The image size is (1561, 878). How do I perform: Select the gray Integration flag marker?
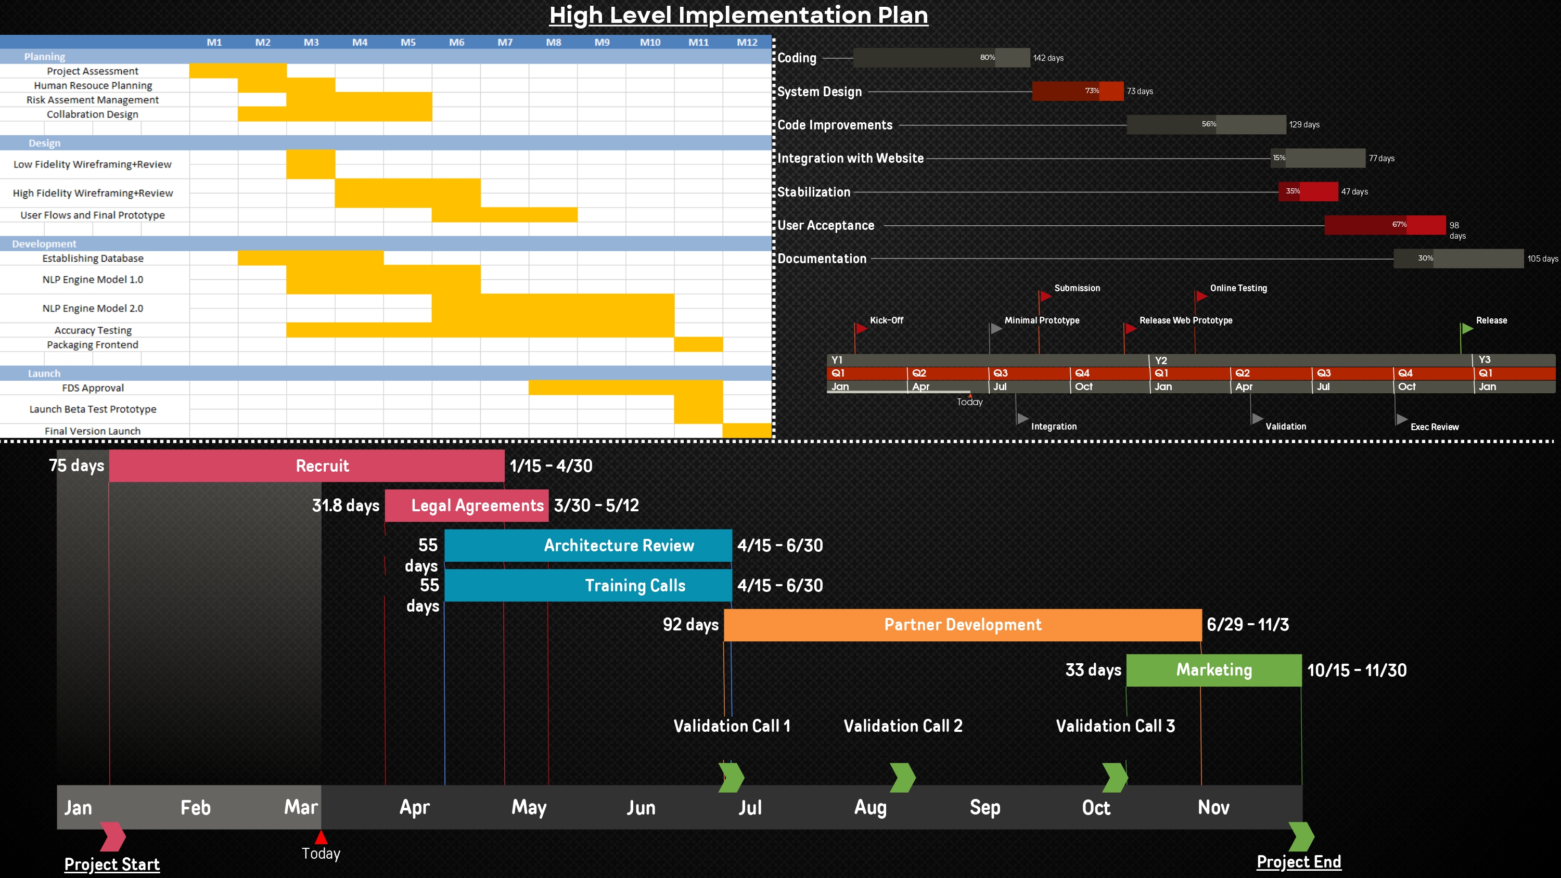(x=1022, y=418)
